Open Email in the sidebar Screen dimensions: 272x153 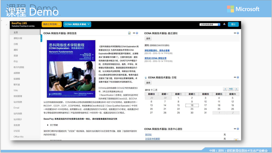[x=16, y=108]
